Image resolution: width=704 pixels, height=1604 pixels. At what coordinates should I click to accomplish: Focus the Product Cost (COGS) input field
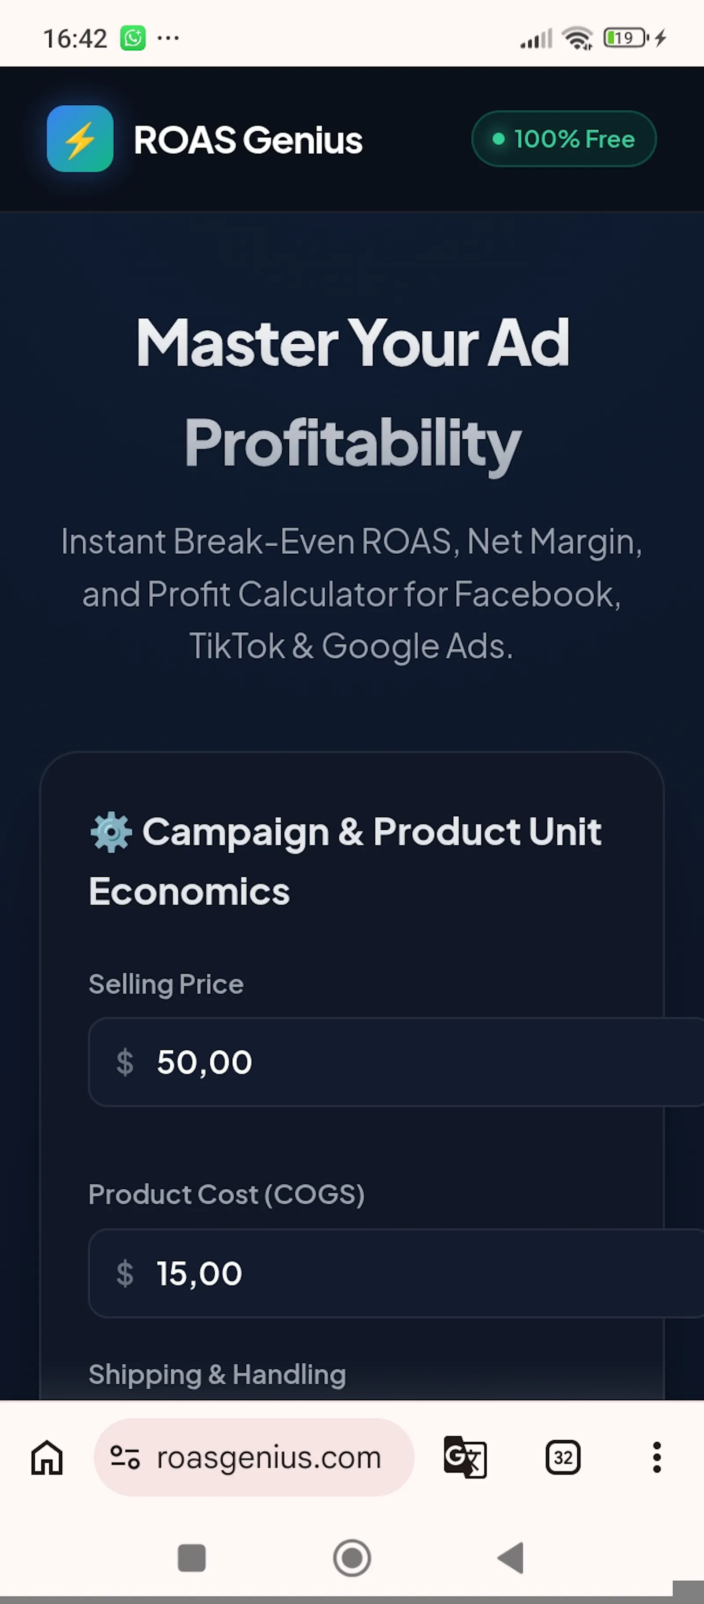coord(396,1273)
